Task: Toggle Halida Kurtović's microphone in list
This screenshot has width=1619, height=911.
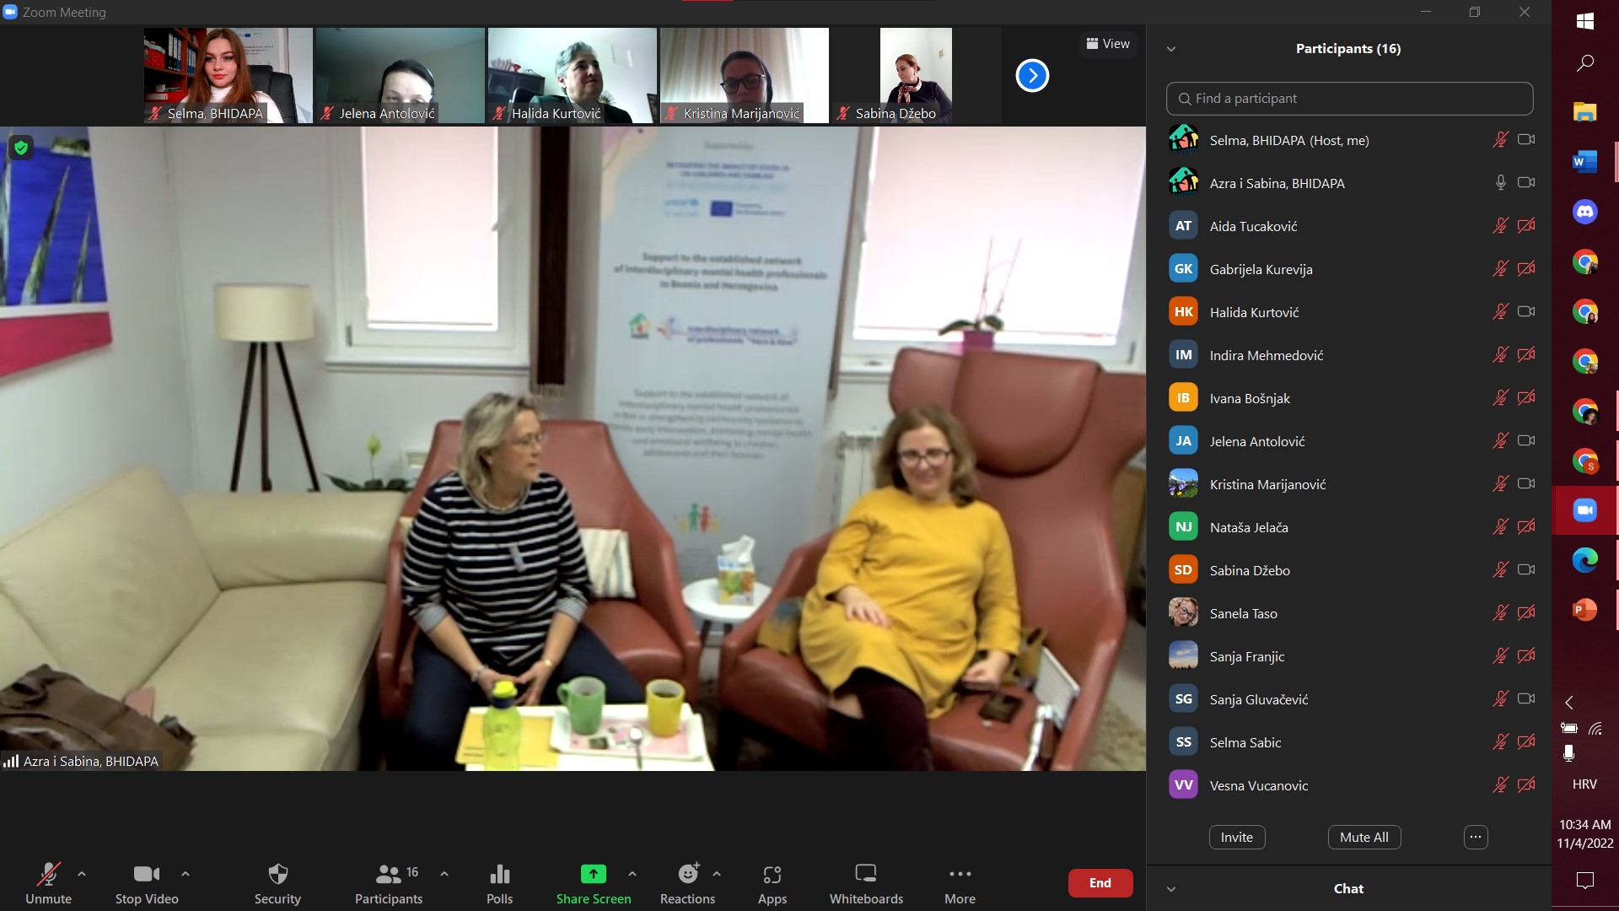Action: (x=1500, y=312)
